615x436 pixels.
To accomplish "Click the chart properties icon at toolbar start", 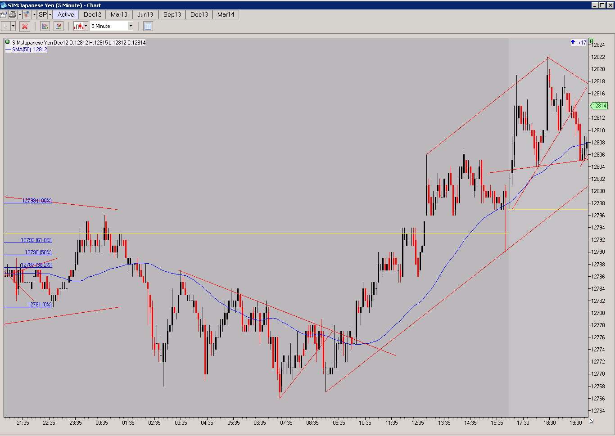I will (x=4, y=14).
